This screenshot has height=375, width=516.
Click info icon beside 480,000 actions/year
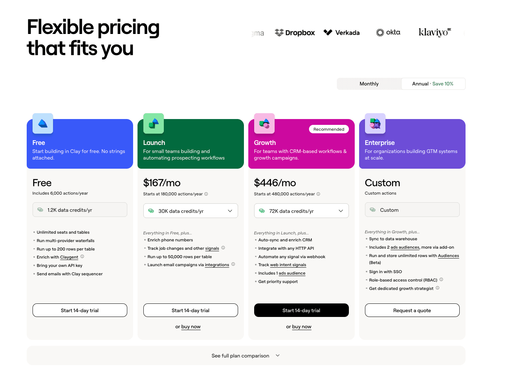(x=318, y=194)
